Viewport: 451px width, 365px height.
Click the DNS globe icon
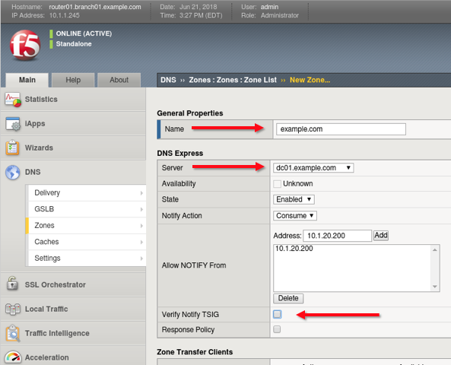point(13,173)
